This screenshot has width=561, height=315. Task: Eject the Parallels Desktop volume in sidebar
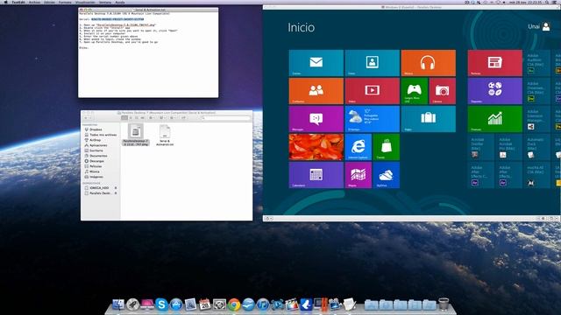coord(116,192)
